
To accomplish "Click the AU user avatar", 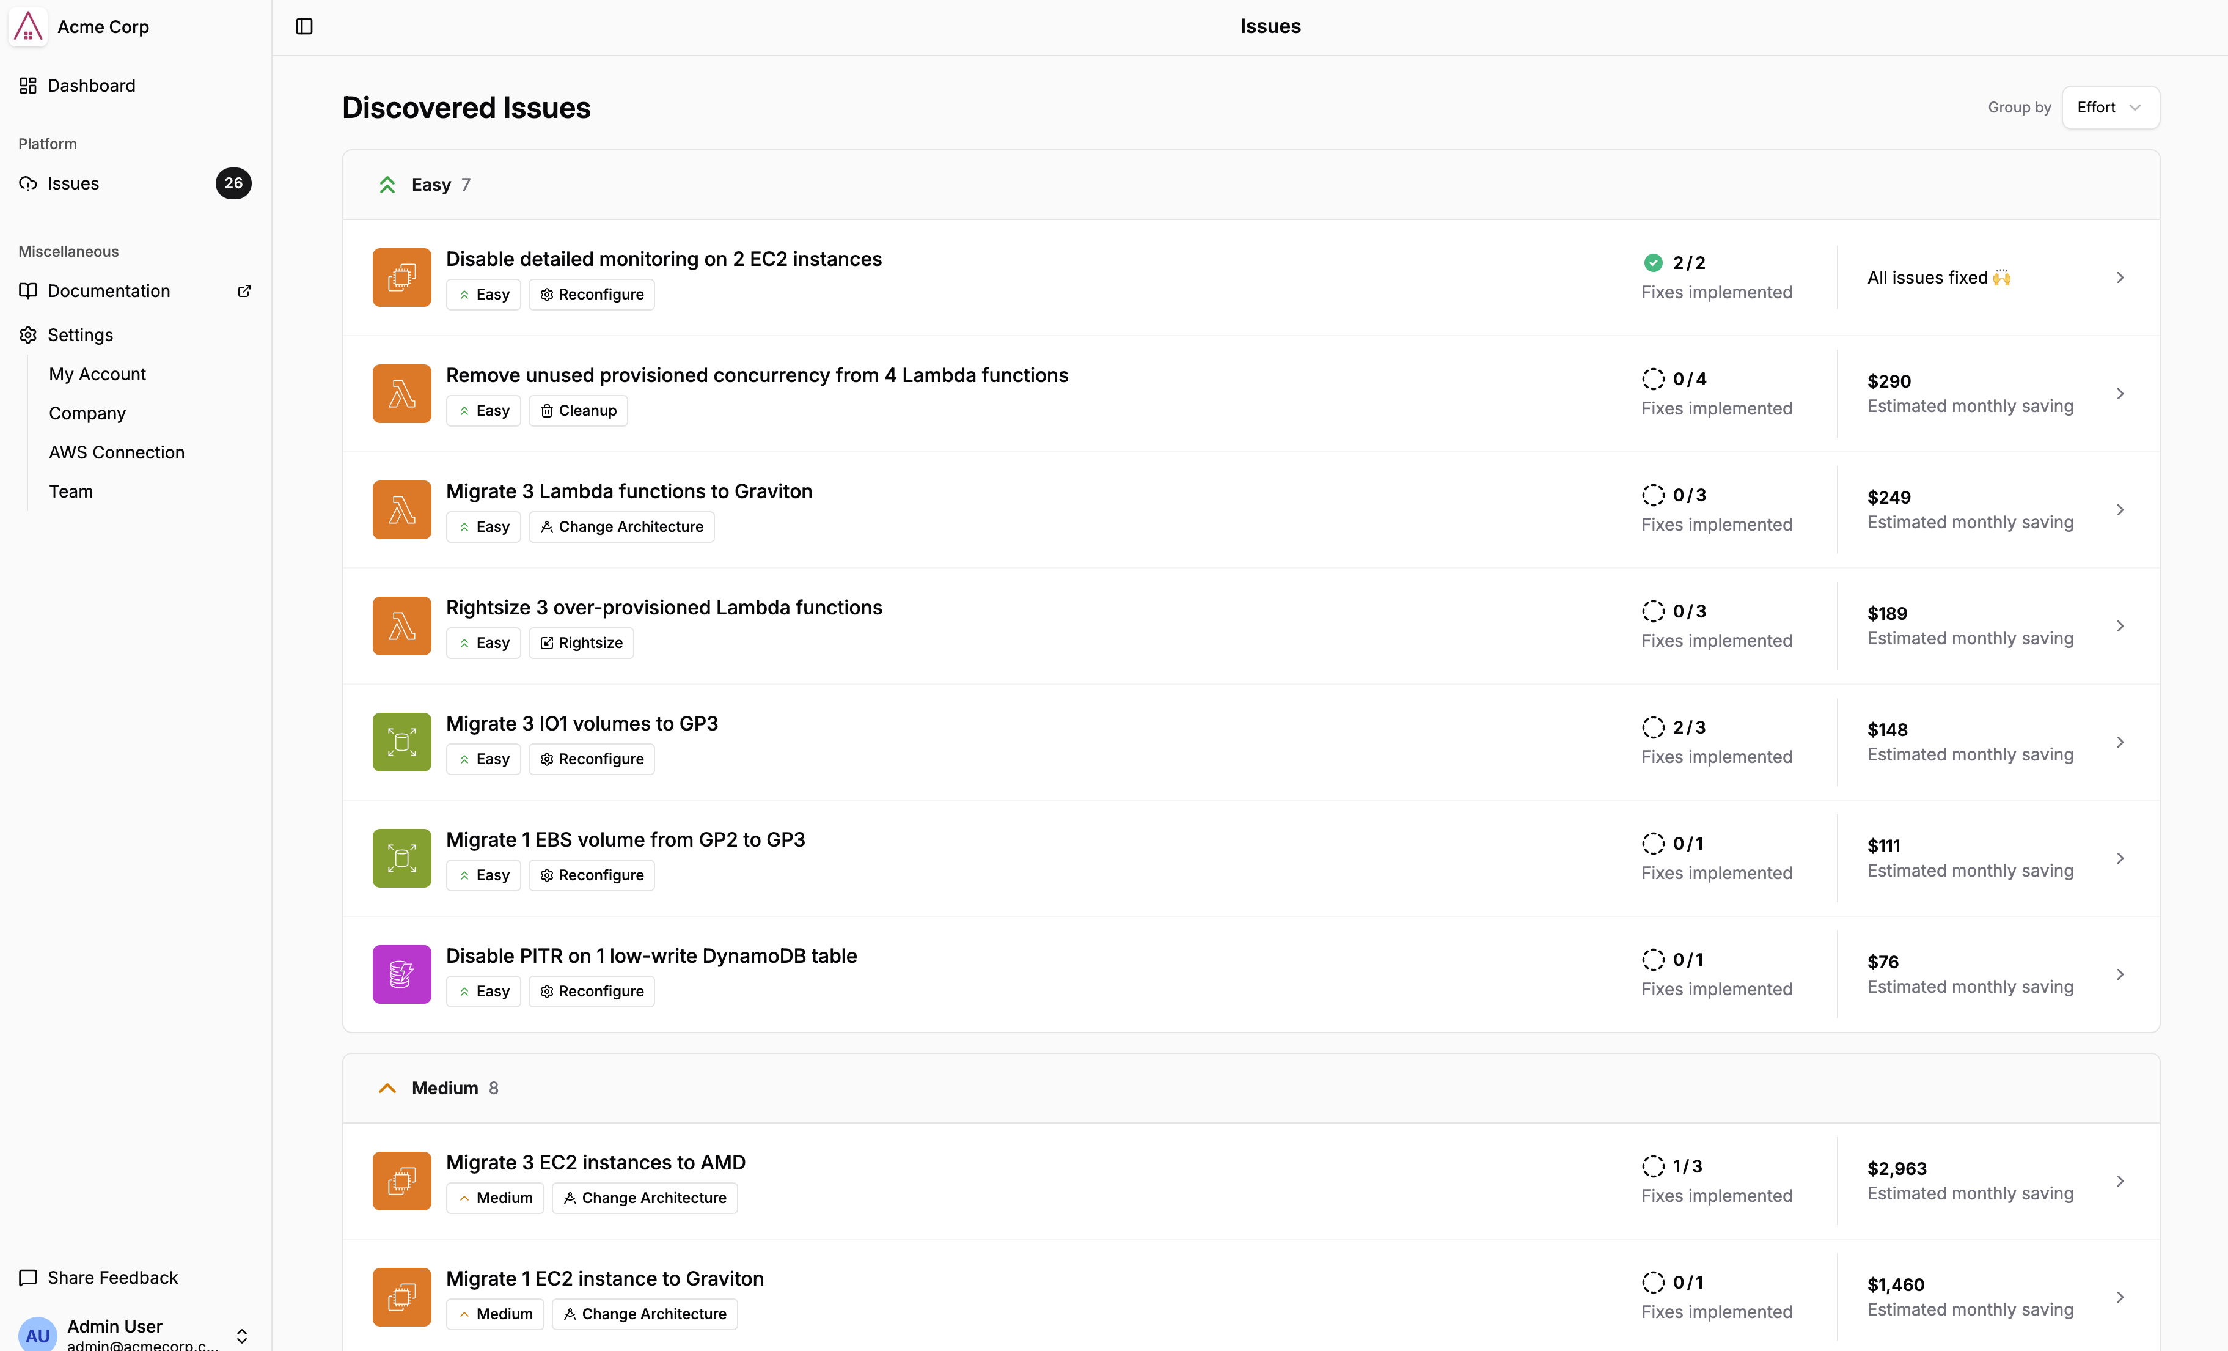I will (37, 1334).
